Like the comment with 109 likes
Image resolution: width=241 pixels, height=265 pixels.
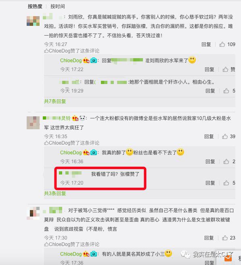[222, 44]
